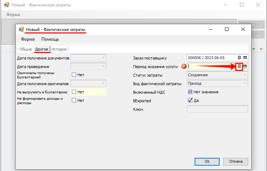Check Не формировать доходы и расходы
The width and height of the screenshot is (267, 171).
click(74, 100)
